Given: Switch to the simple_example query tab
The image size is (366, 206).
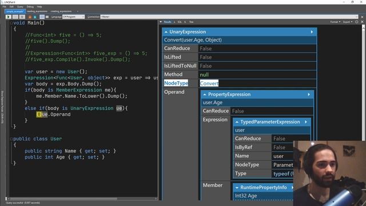Looking at the screenshot, I should [15, 11].
